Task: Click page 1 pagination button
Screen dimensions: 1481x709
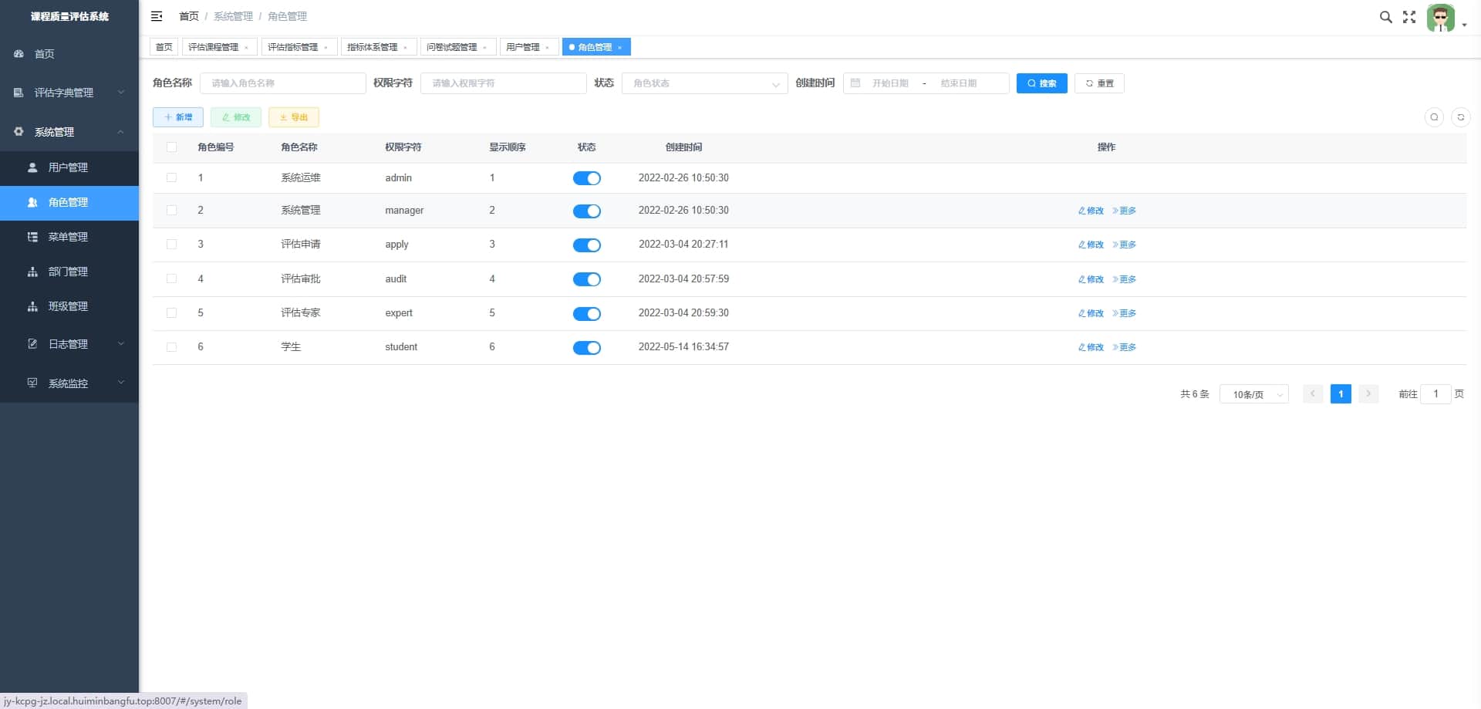Action: 1341,394
